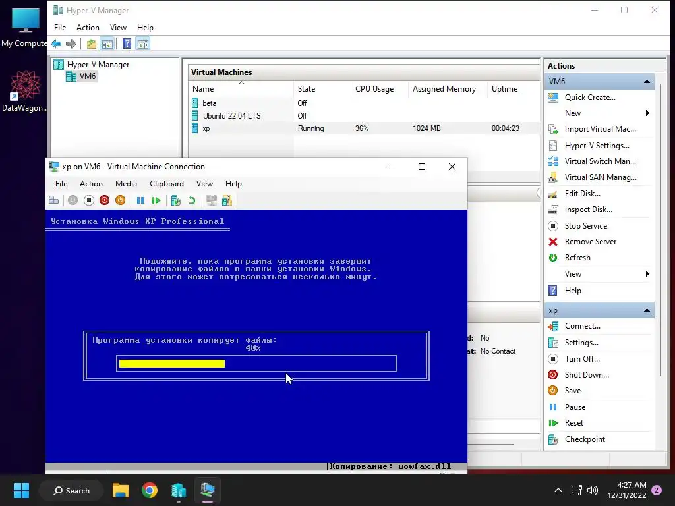Click Remove Server with red X
Viewport: 675px width, 506px height.
pyautogui.click(x=590, y=242)
